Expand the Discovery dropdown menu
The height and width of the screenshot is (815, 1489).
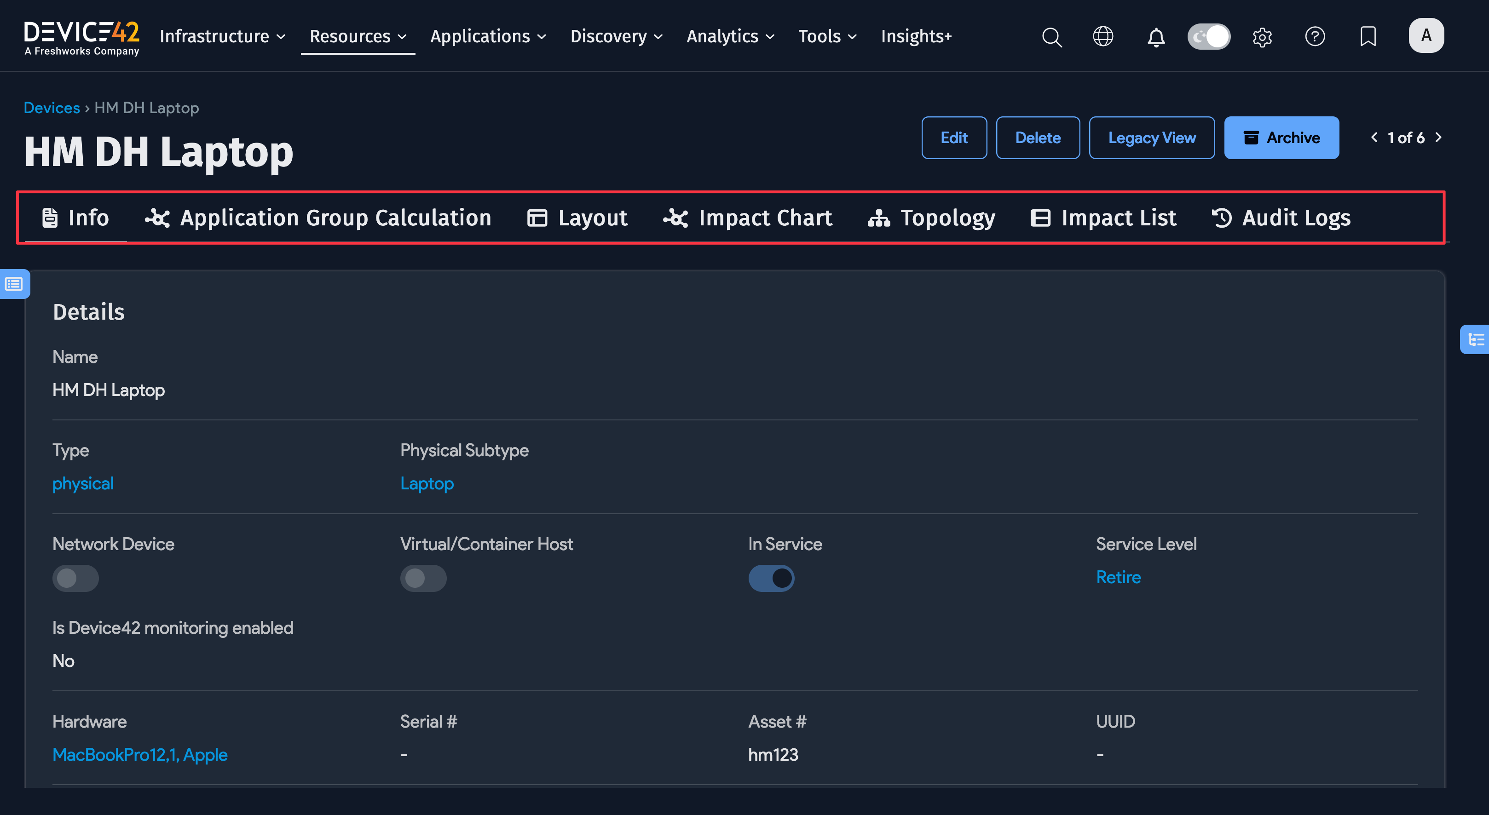point(616,36)
